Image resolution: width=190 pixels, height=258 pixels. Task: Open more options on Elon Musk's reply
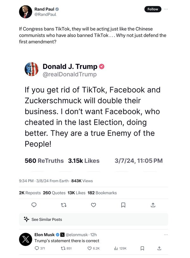coord(166,235)
